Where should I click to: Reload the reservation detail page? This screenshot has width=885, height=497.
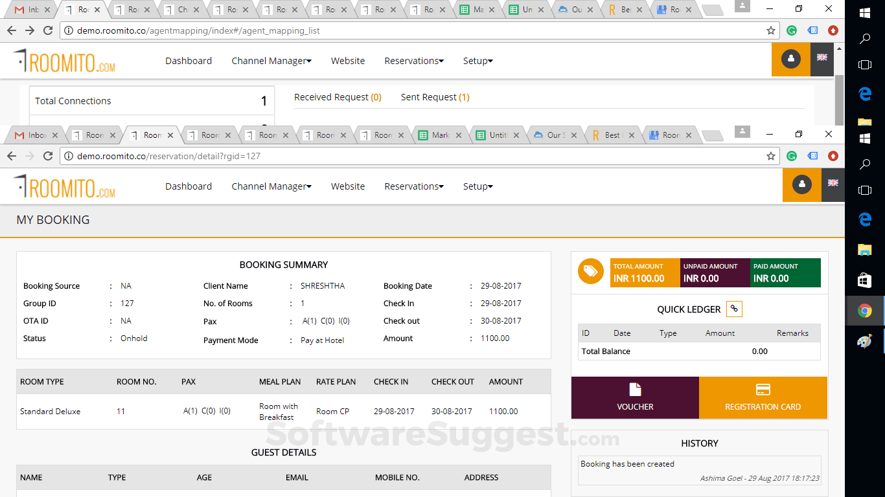coord(48,156)
